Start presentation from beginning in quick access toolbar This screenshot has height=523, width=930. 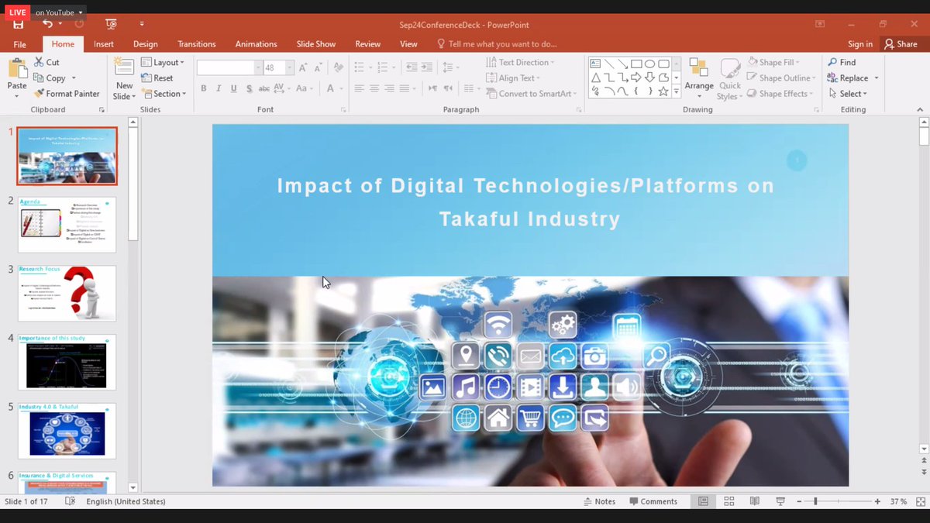[111, 25]
